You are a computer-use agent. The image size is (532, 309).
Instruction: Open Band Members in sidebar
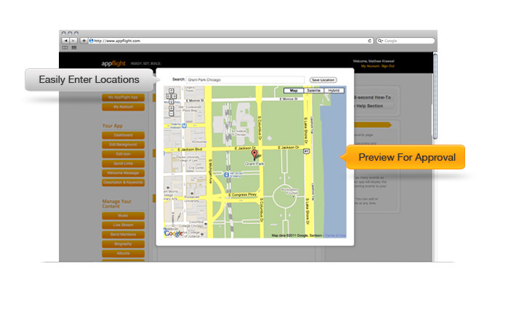point(123,235)
